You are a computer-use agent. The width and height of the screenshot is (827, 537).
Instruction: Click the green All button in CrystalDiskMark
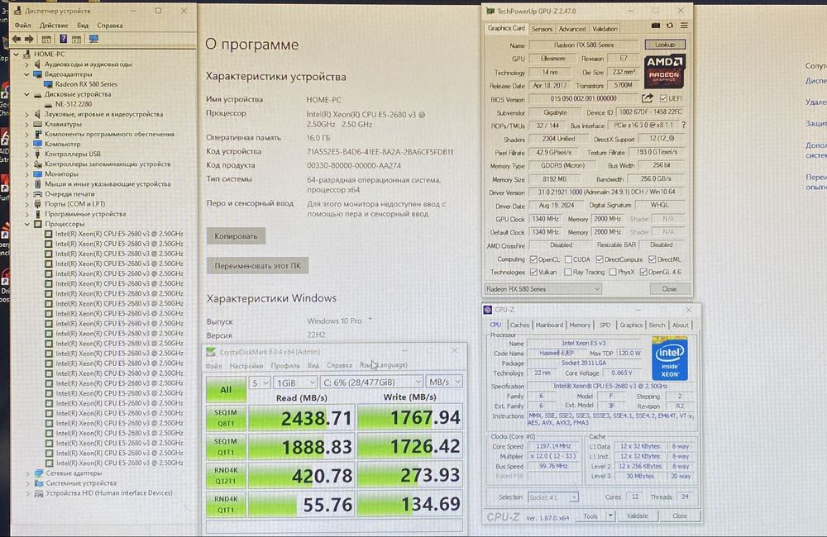(x=226, y=390)
